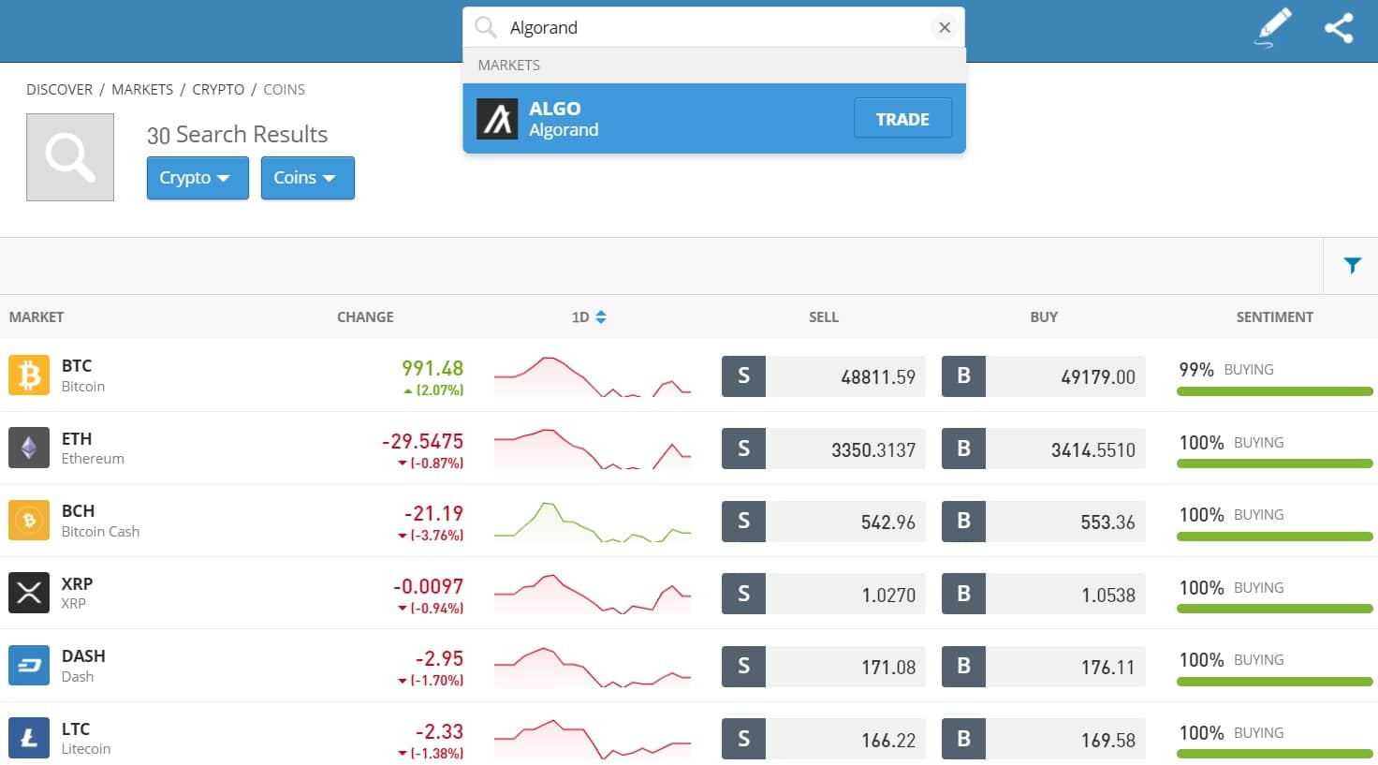Open the Crypto dropdown
This screenshot has width=1378, height=765.
click(198, 178)
